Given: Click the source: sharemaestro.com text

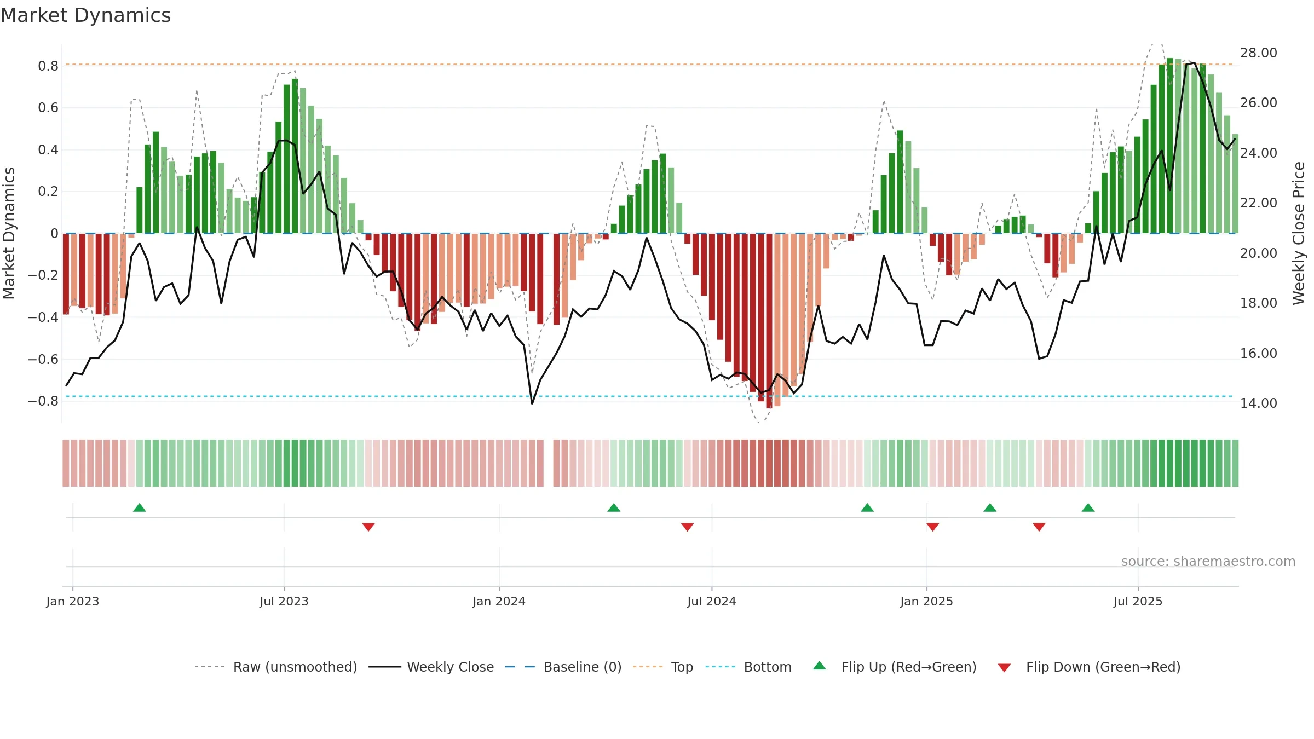Looking at the screenshot, I should [1208, 562].
